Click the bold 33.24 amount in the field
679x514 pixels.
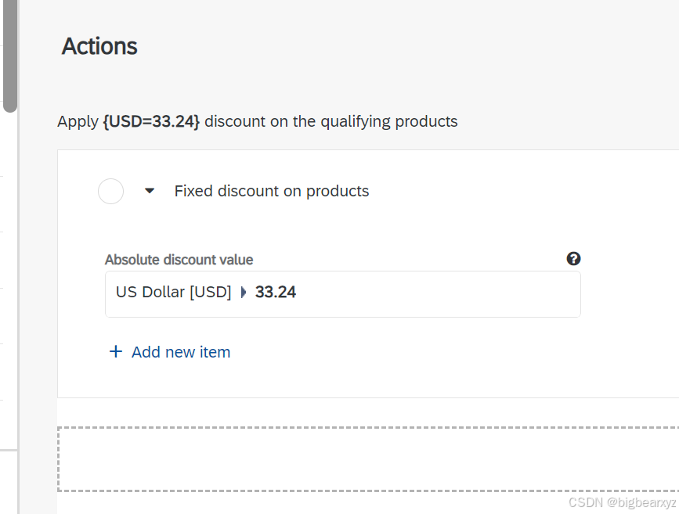click(276, 293)
